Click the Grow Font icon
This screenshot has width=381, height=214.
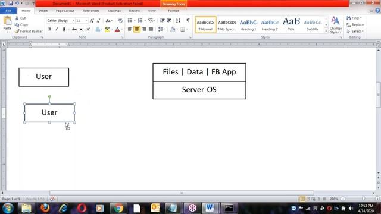pyautogui.click(x=92, y=21)
